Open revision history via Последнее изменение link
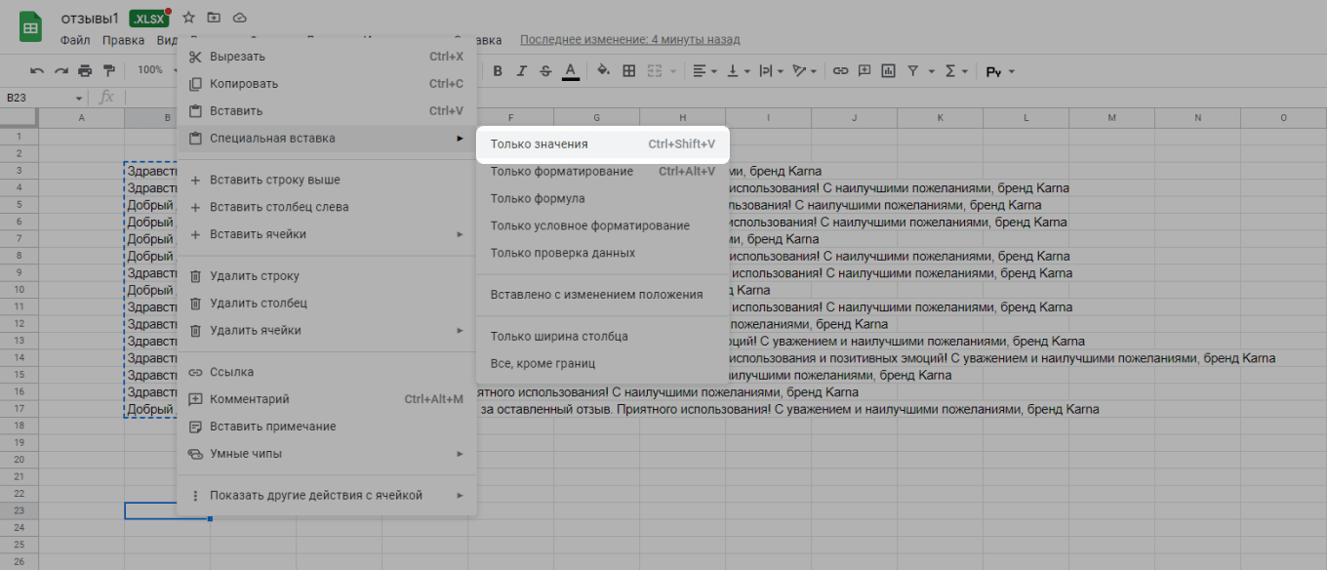Viewport: 1327px width, 570px height. (631, 39)
